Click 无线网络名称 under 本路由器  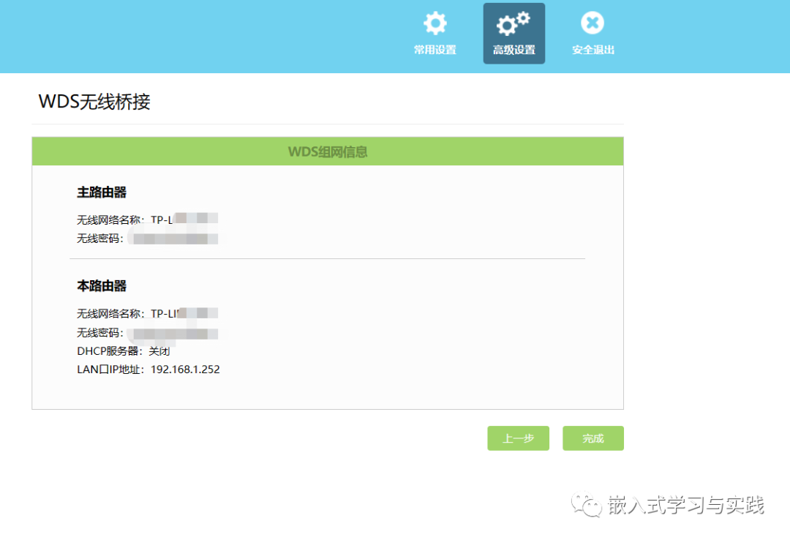(110, 314)
